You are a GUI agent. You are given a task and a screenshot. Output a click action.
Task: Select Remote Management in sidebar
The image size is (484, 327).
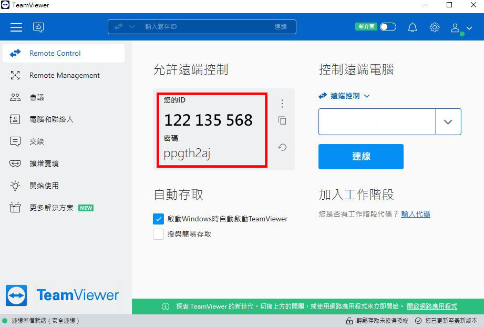(64, 75)
